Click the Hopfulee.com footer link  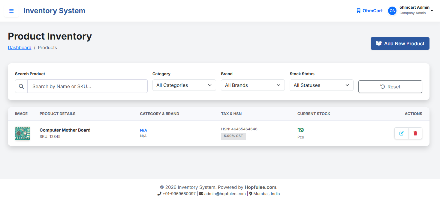point(260,187)
